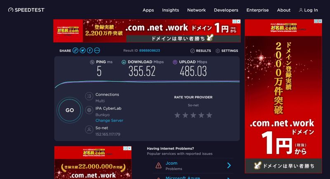The width and height of the screenshot is (330, 179).
Task: Click the Settings gear icon
Action: click(218, 51)
